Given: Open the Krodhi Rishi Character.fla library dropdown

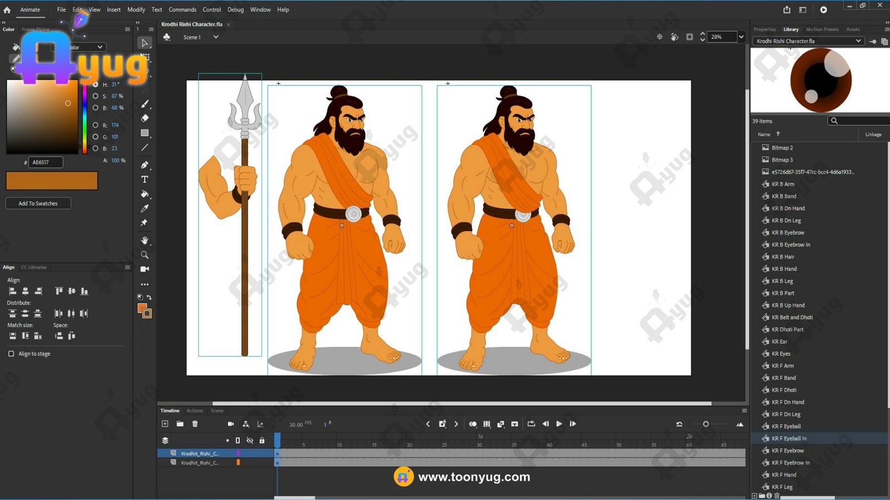Looking at the screenshot, I should (858, 41).
